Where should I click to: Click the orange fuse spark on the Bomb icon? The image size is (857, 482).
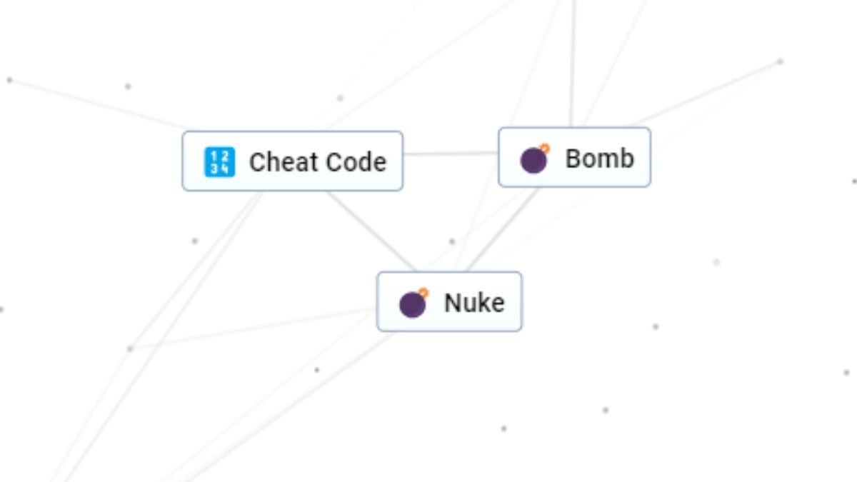click(545, 147)
